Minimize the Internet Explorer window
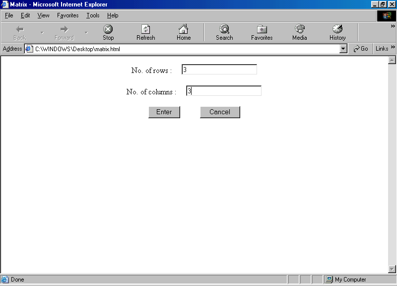The width and height of the screenshot is (397, 286). (x=375, y=4)
